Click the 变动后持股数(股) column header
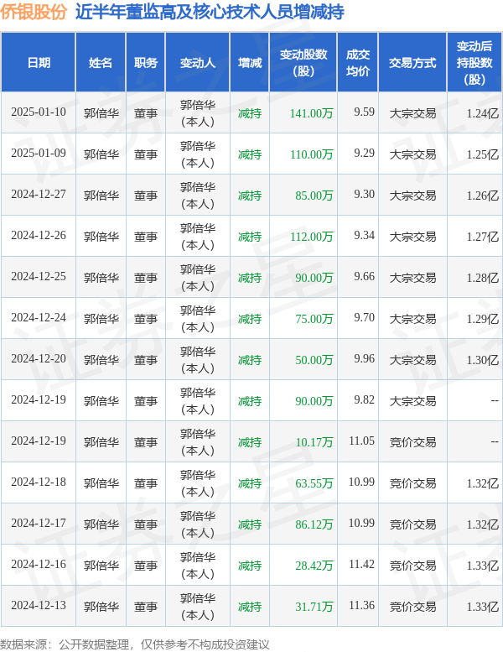 (x=474, y=63)
